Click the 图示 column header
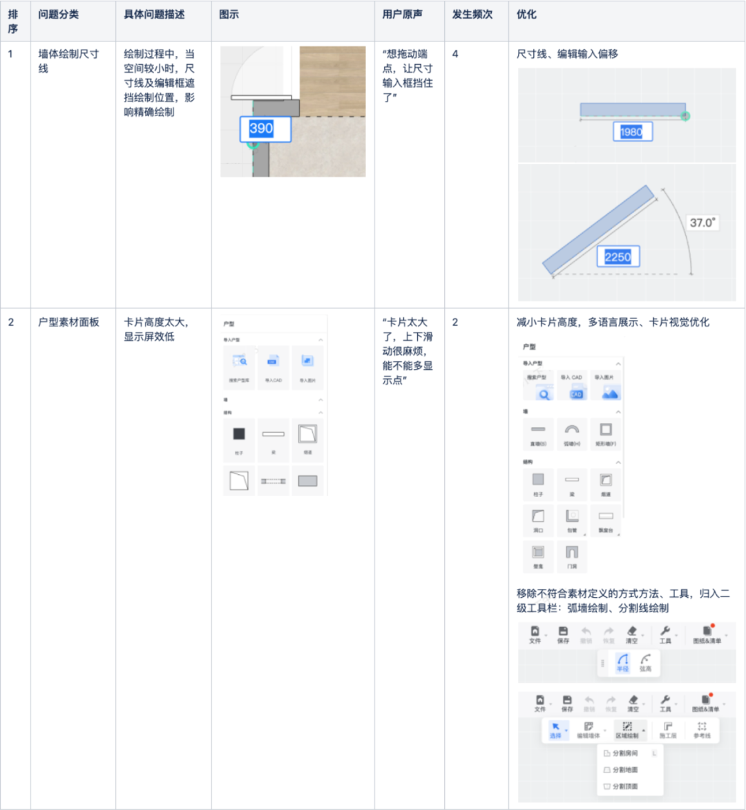The image size is (746, 810). (x=229, y=15)
